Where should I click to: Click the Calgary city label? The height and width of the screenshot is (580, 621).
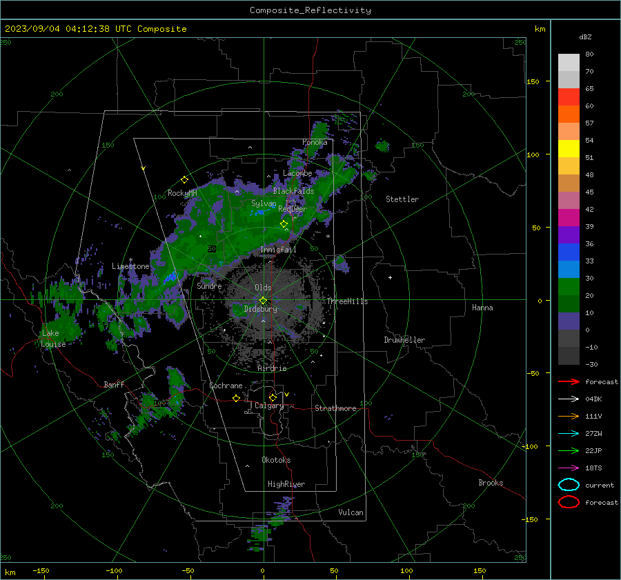269,406
